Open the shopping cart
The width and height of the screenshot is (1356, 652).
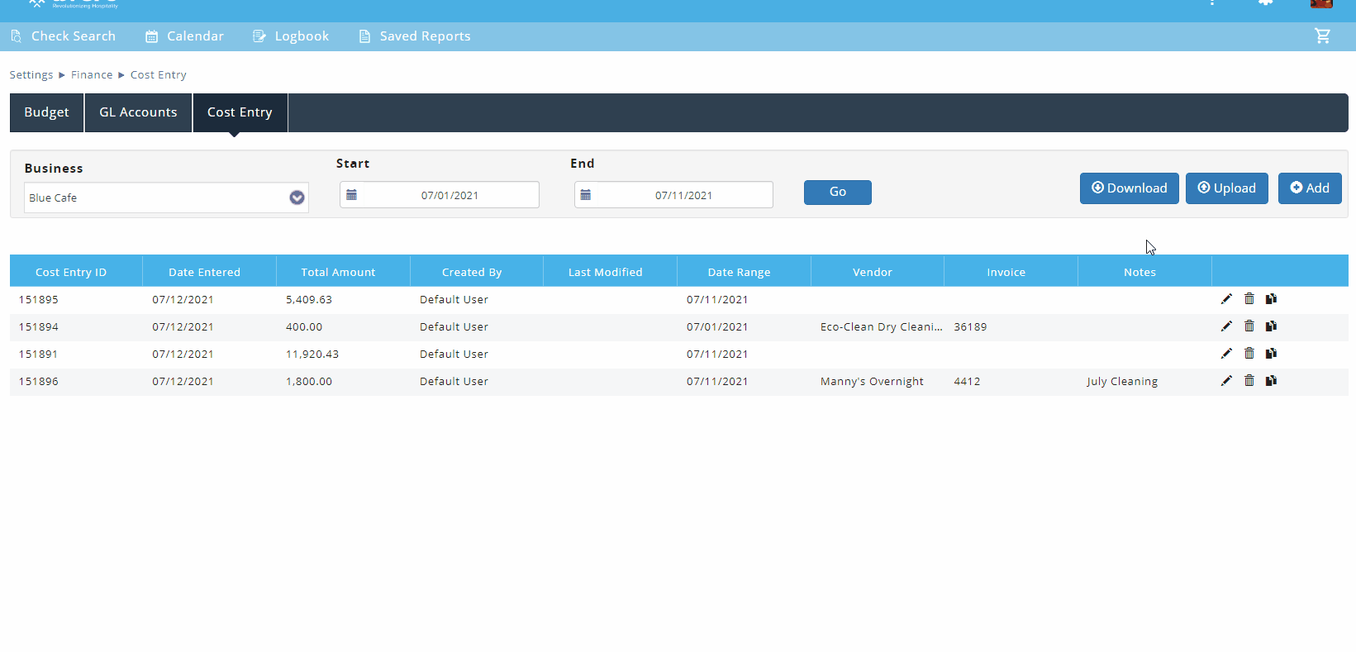pos(1322,36)
